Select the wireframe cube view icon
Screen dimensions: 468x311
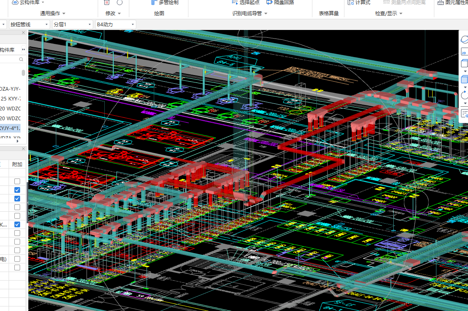(x=464, y=64)
